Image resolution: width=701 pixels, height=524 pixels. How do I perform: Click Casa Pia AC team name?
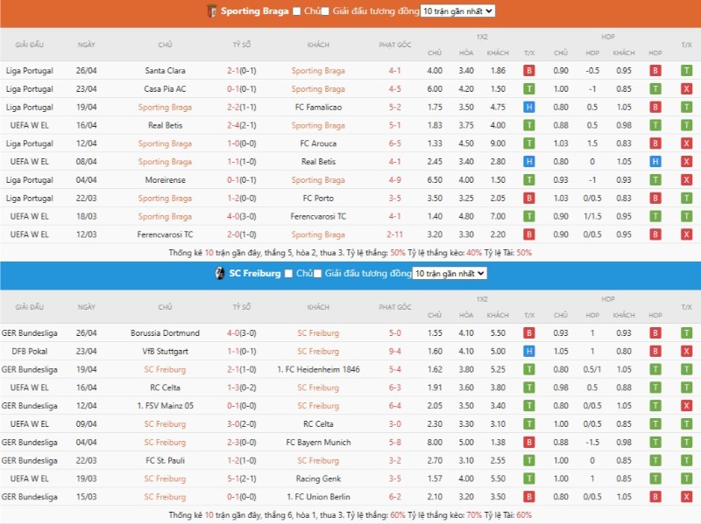165,89
